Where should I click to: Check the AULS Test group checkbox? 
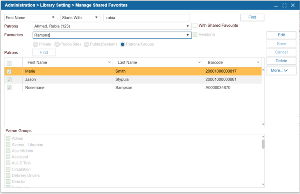[x=8, y=163]
